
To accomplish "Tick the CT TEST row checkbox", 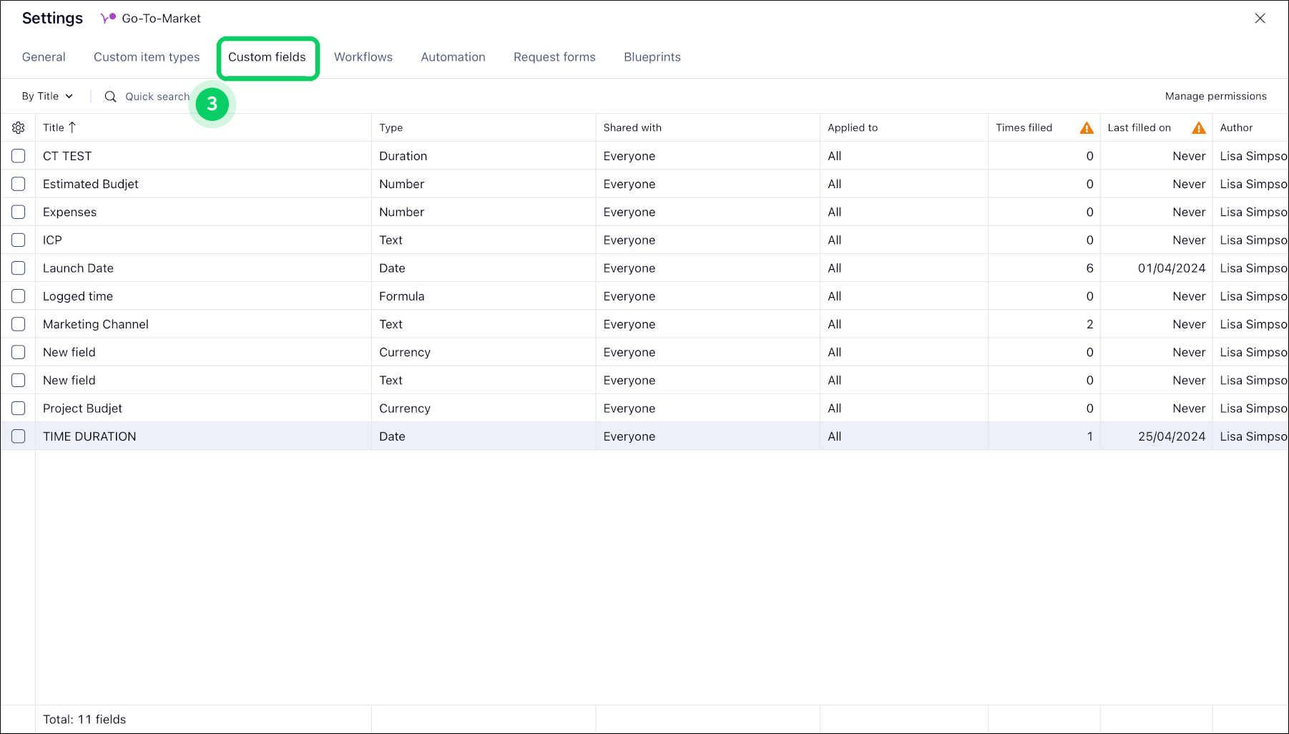I will pos(19,156).
